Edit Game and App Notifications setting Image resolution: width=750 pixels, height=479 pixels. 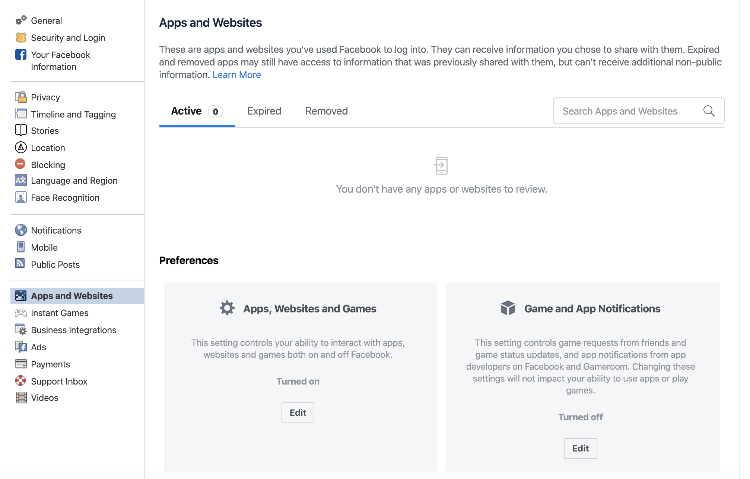pos(580,448)
